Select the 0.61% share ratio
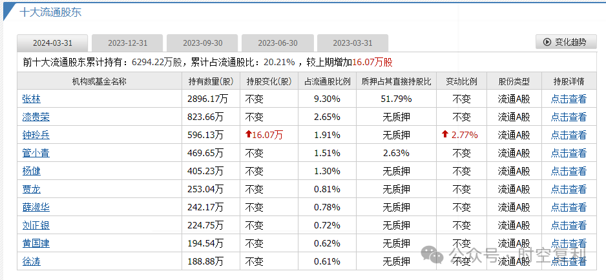 327,261
